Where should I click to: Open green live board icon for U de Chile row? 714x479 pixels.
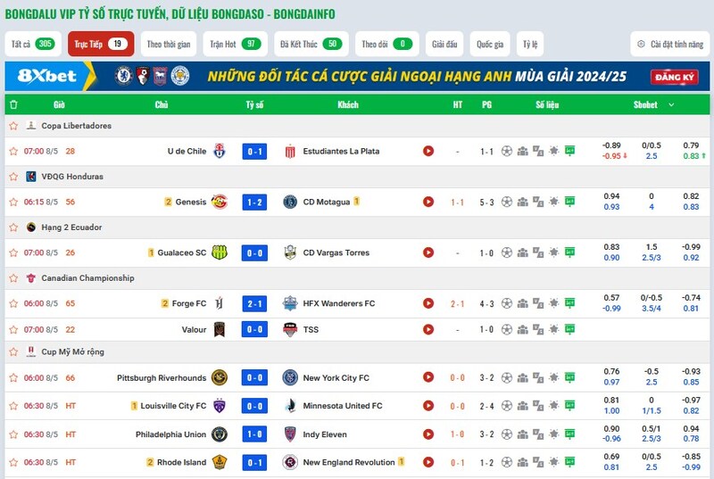(x=569, y=151)
